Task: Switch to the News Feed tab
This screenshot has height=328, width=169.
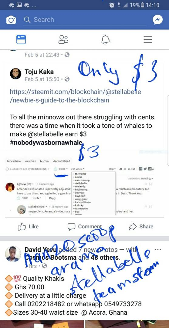Action: (x=21, y=39)
